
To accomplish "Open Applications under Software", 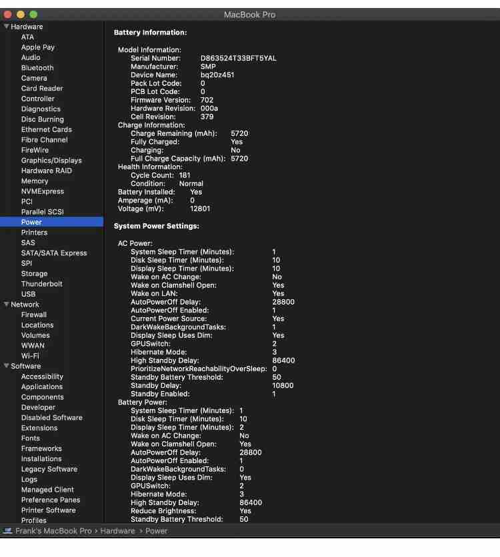I will coord(42,387).
